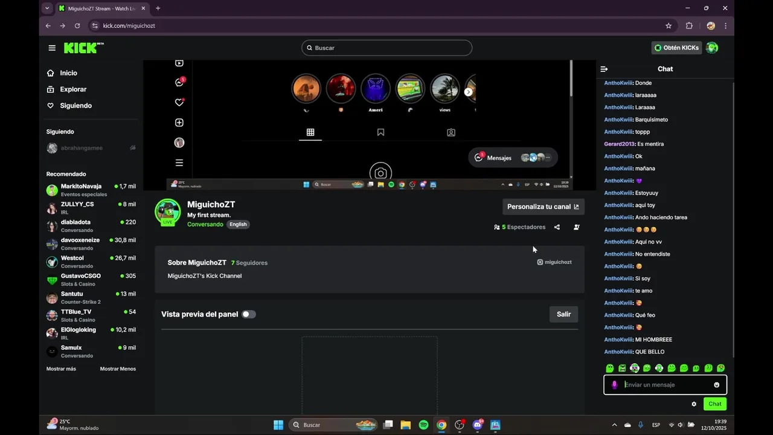Open ZULLYY_CS recommended channel
The width and height of the screenshot is (773, 435).
(91, 208)
